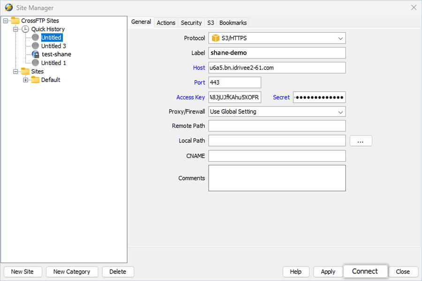Click the Secret password field
The height and width of the screenshot is (281, 422).
click(x=319, y=97)
